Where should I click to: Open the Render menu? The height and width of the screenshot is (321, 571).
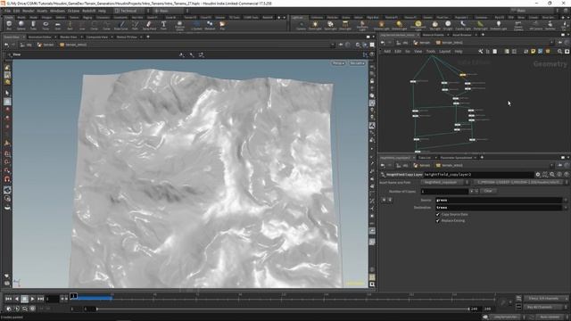point(28,11)
